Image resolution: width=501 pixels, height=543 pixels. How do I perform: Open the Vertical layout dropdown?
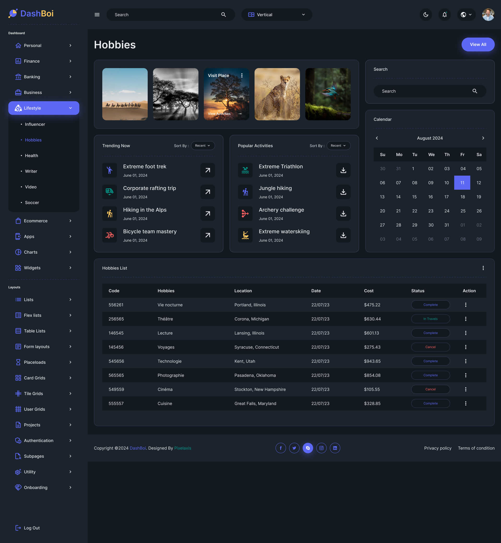277,15
